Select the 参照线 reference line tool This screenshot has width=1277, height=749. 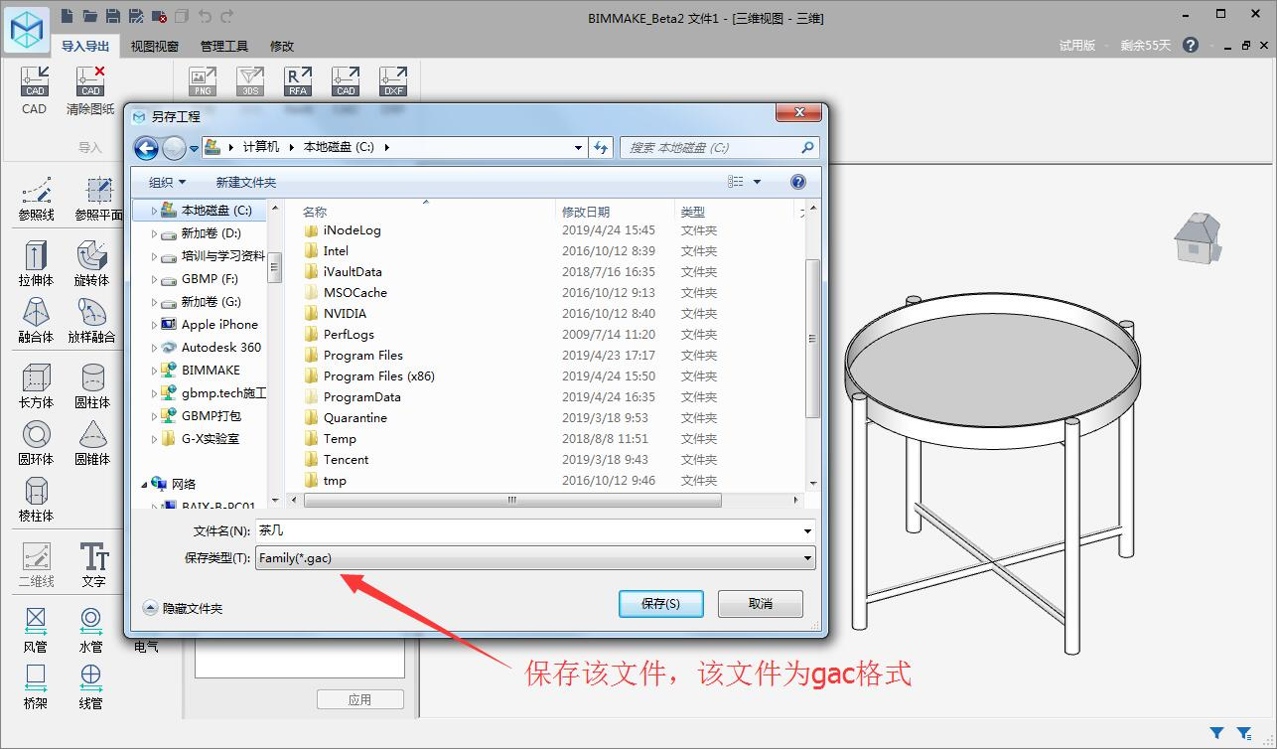pyautogui.click(x=37, y=199)
